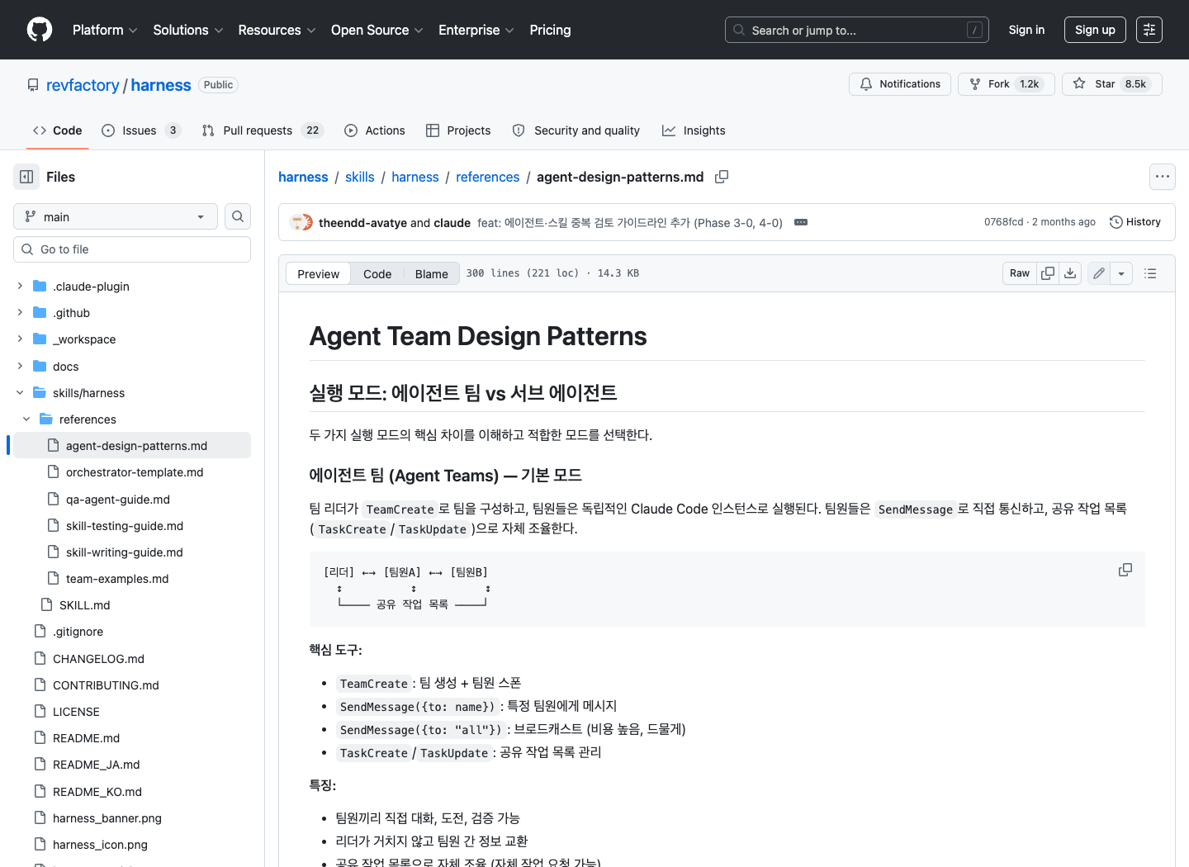Open the GitHub home logo
1189x867 pixels.
coord(40,30)
